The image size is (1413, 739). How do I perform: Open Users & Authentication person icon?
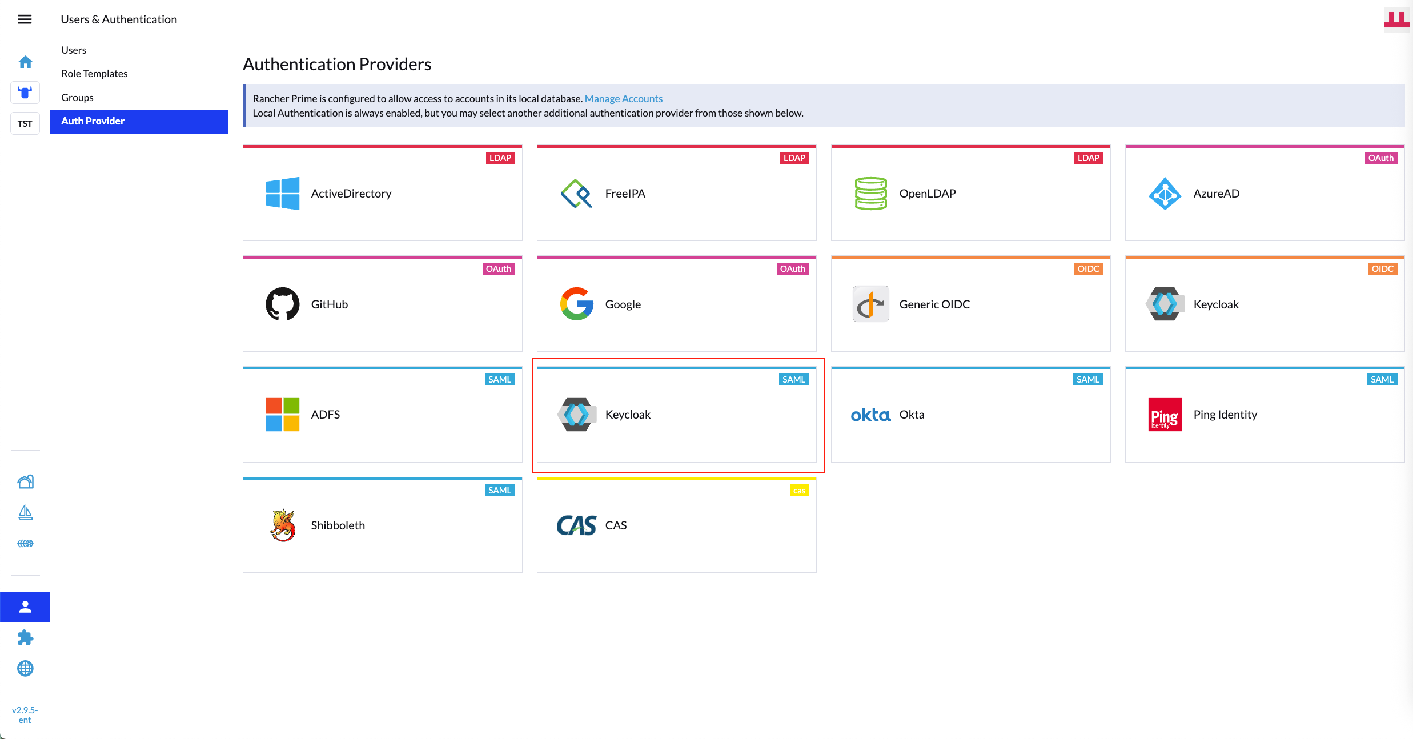pos(25,607)
